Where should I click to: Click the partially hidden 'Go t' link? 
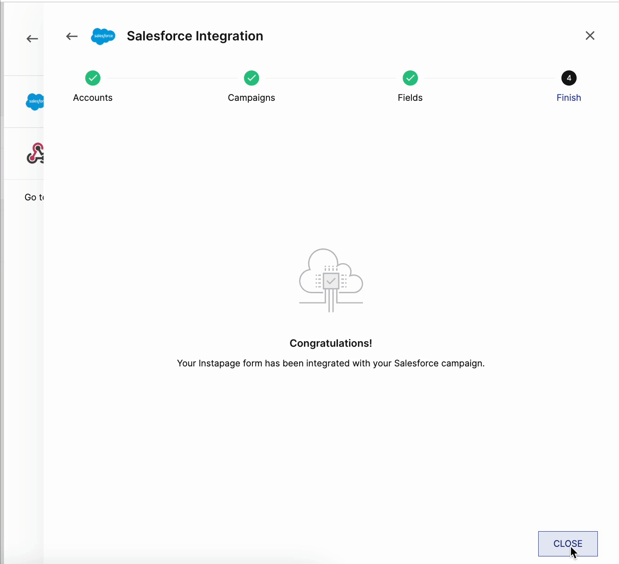click(34, 197)
